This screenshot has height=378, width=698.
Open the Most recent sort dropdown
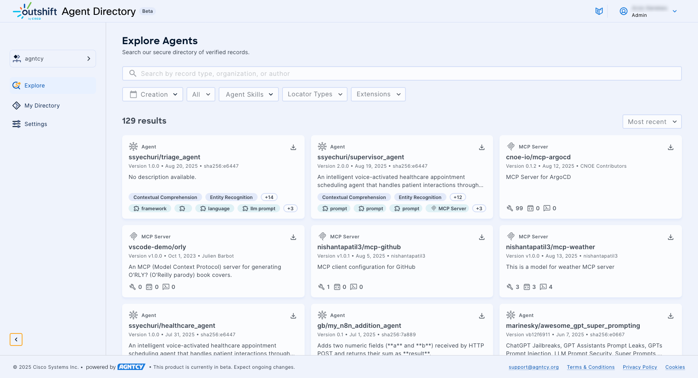point(651,122)
